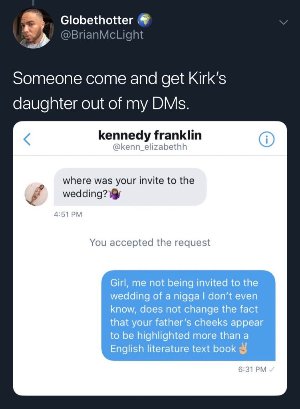Click Globethotter's profile picture
300x409 pixels.
click(33, 28)
